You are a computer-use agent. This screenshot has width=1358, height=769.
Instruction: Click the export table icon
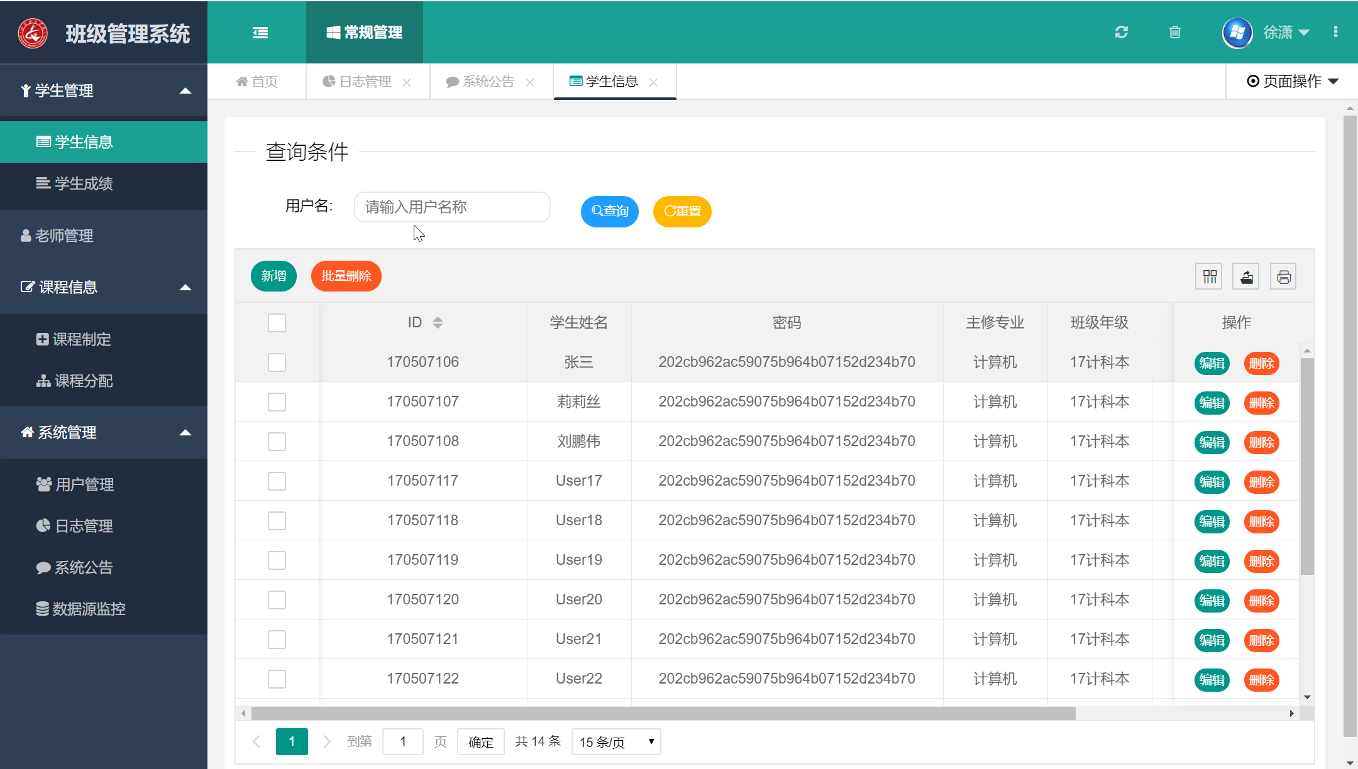pos(1246,276)
